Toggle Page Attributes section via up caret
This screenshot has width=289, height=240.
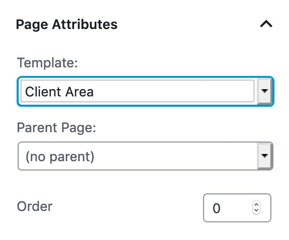(x=266, y=24)
